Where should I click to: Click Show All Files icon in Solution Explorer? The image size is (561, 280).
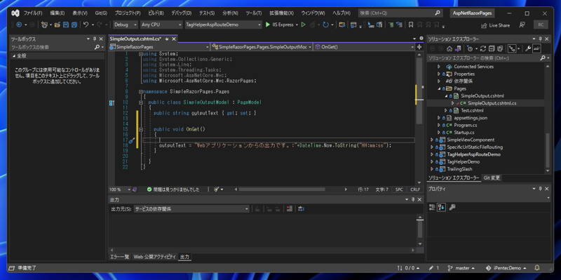click(500, 48)
